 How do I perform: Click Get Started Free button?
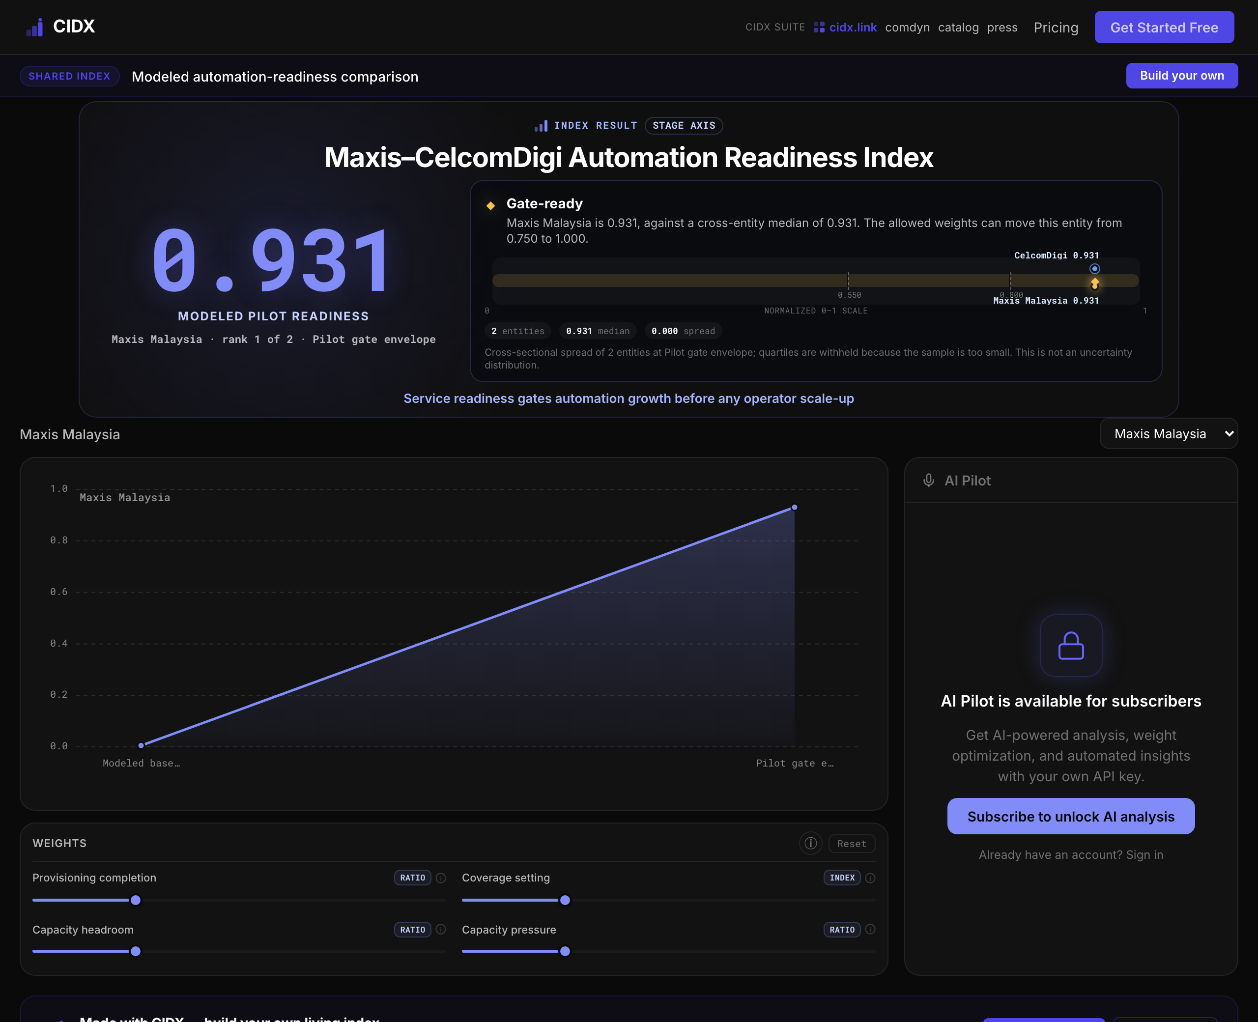tap(1164, 27)
